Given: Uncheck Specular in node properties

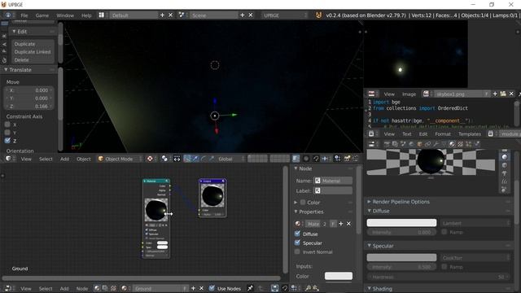Looking at the screenshot, I should (x=297, y=243).
